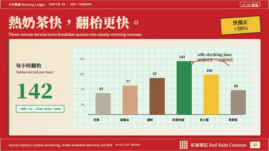The height and width of the screenshot is (151, 269).
Task: Click the 142 label above green bar
Action: tap(182, 57)
